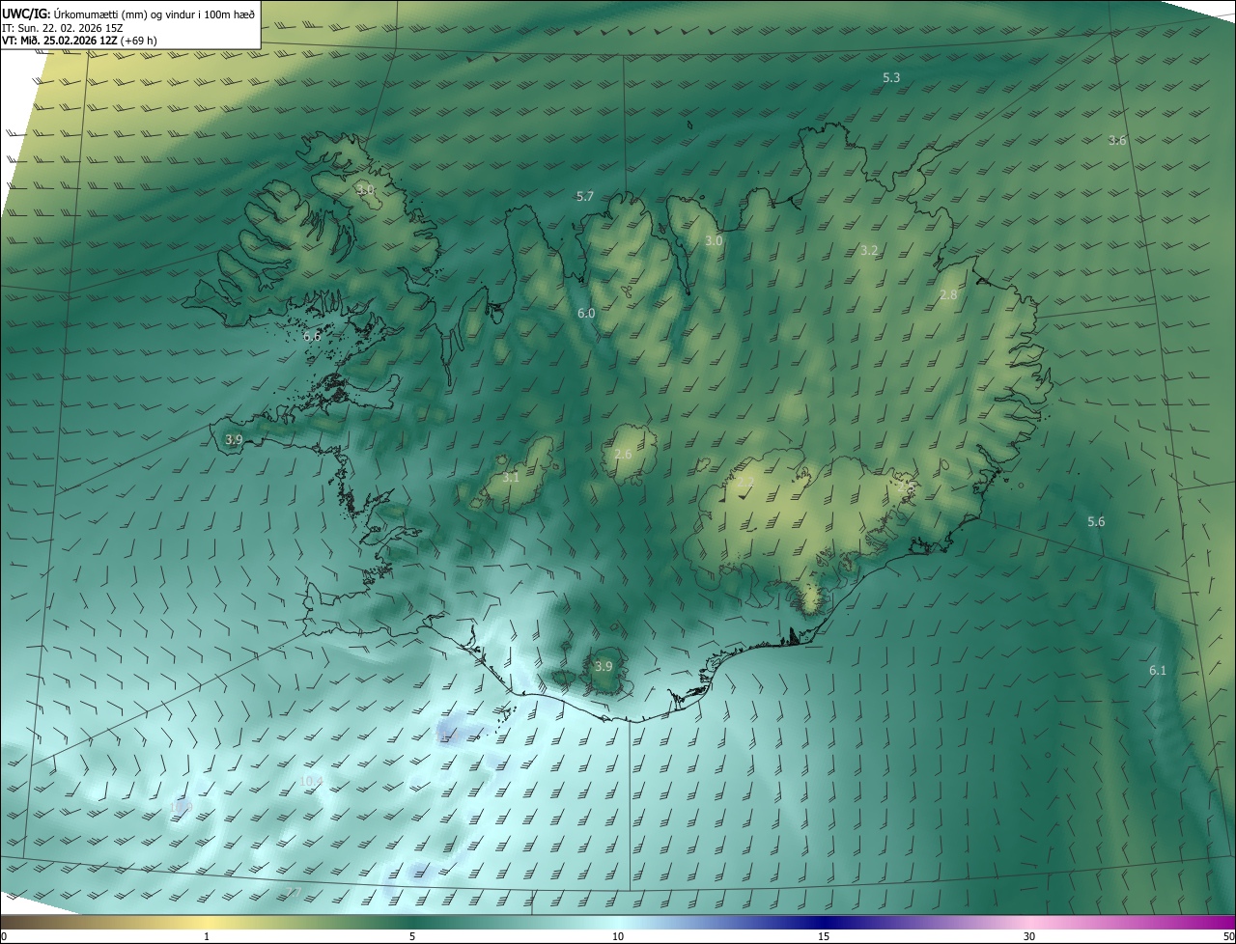Select the 3.6 value label
This screenshot has width=1236, height=944.
pos(1116,140)
